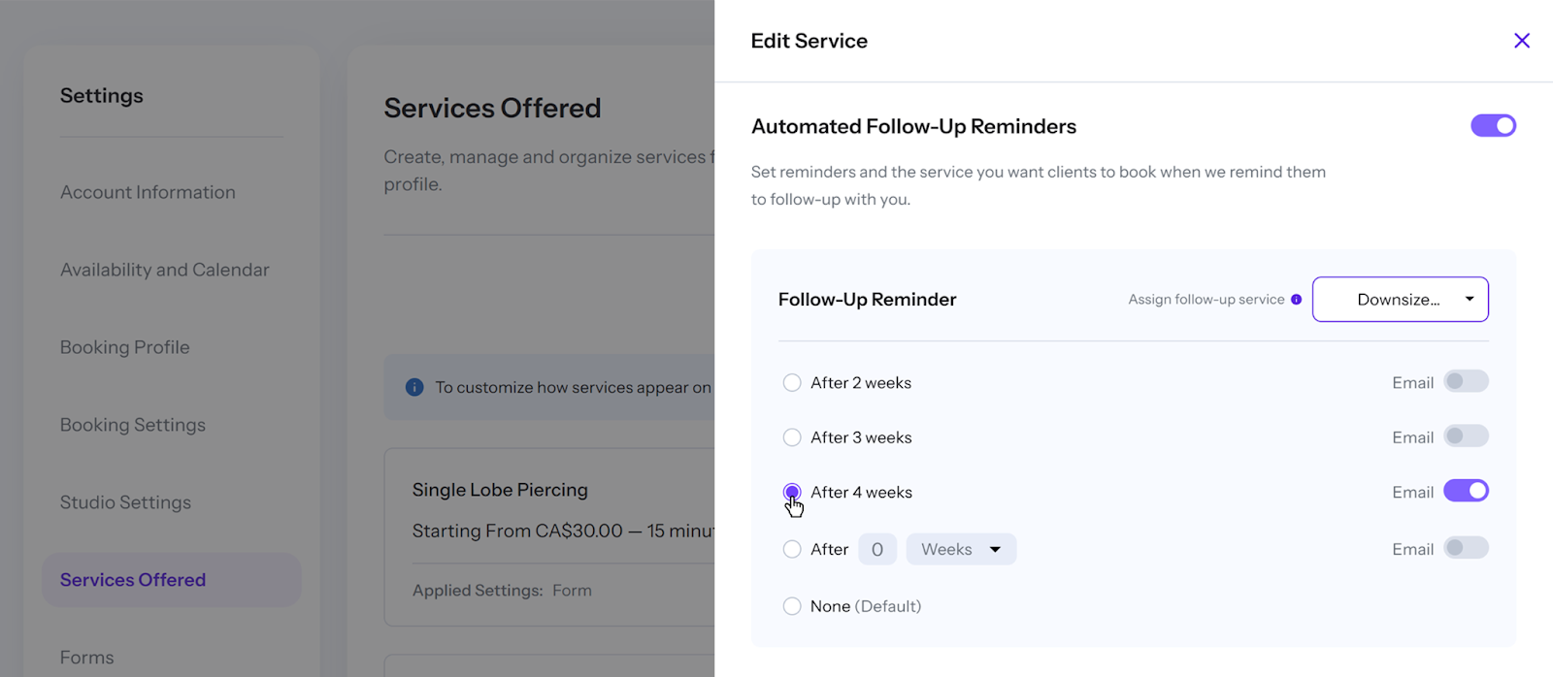The height and width of the screenshot is (677, 1553).
Task: Expand the Weeks unit dropdown
Action: coord(960,550)
